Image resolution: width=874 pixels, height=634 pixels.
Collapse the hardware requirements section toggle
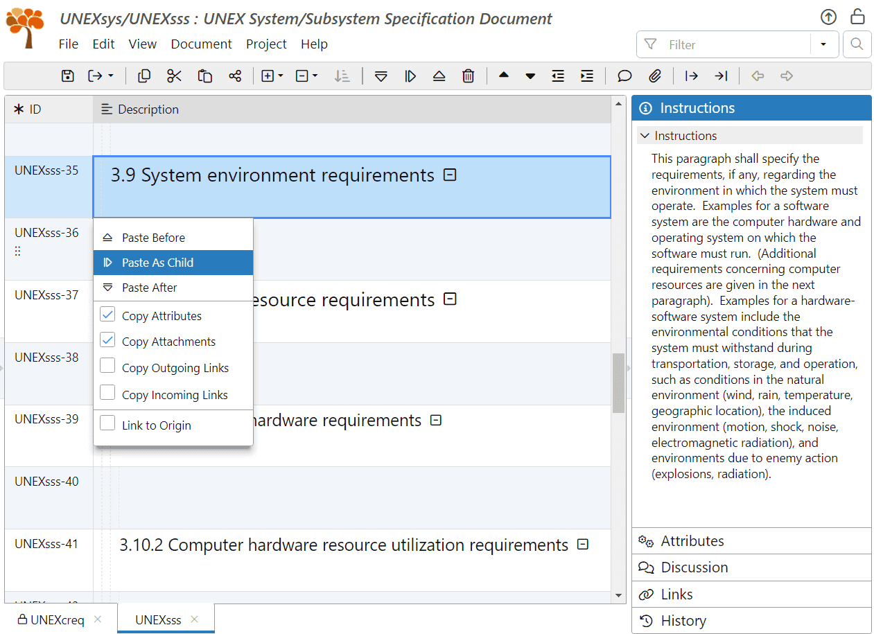pos(436,420)
